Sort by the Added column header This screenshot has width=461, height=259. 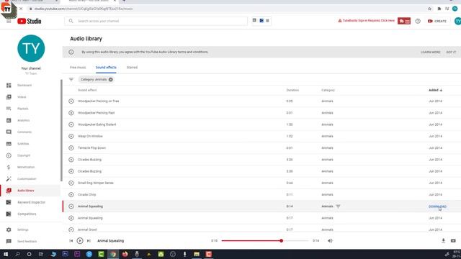(435, 90)
